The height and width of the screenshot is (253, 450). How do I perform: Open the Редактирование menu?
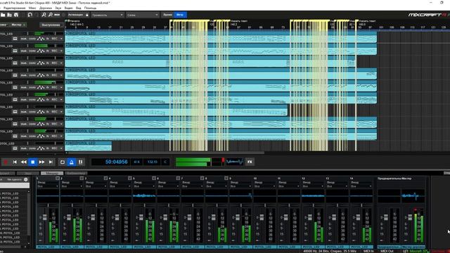point(14,8)
